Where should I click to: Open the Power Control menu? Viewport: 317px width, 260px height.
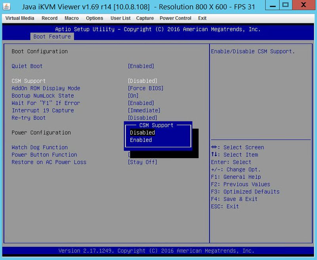[x=176, y=18]
